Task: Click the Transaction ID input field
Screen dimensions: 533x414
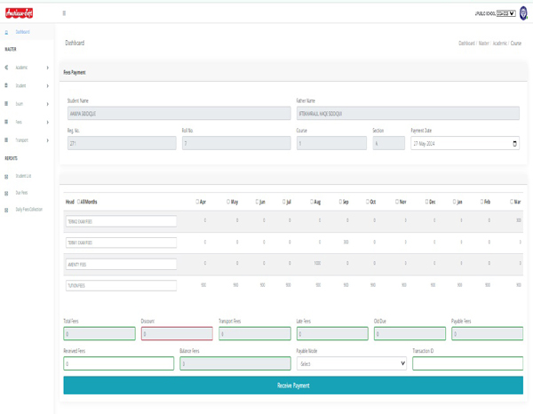Action: click(x=468, y=363)
